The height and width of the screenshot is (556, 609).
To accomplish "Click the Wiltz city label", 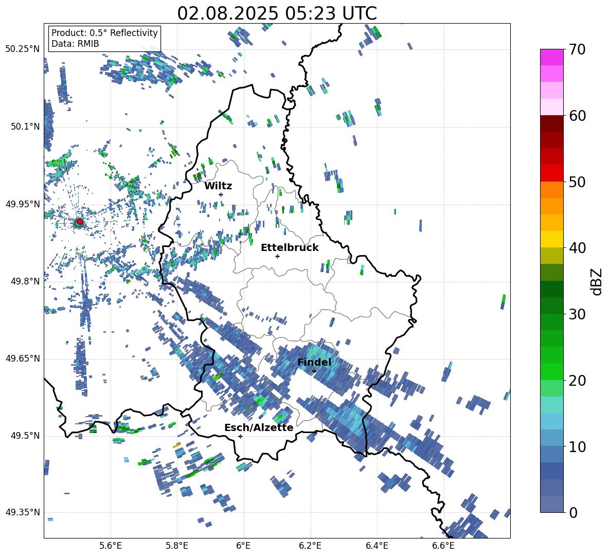I will tap(218, 186).
